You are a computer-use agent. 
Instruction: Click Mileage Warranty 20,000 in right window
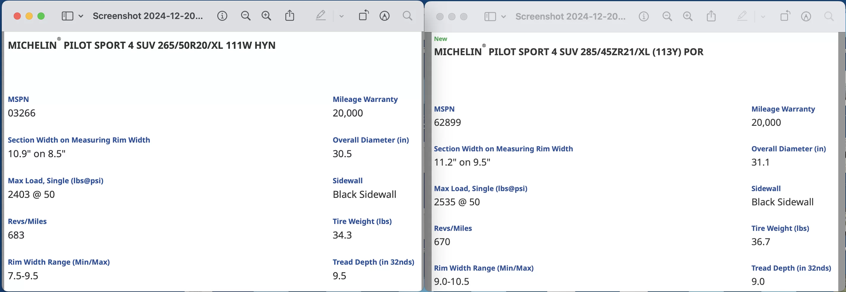[766, 123]
